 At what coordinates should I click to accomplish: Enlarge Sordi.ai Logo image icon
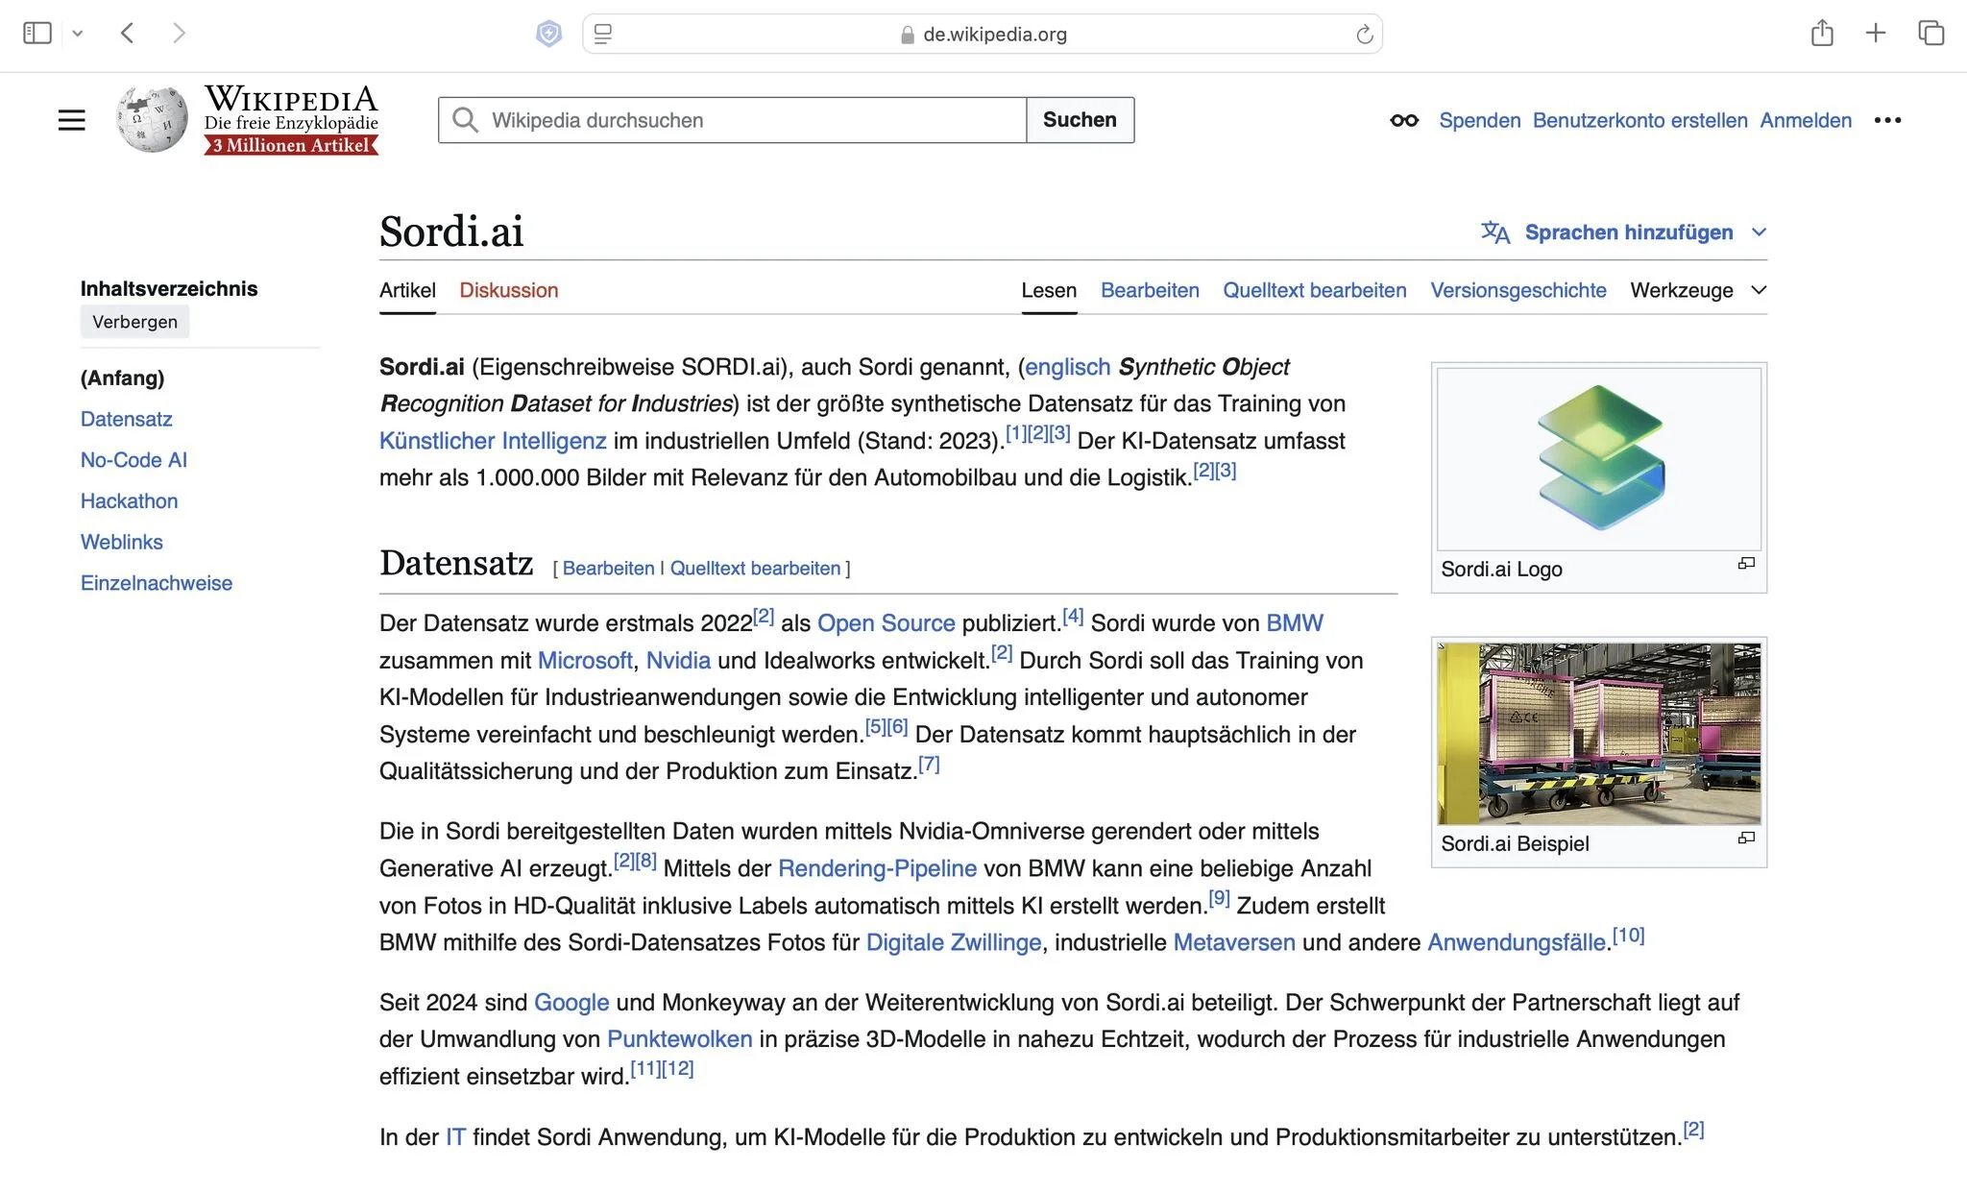tap(1746, 564)
